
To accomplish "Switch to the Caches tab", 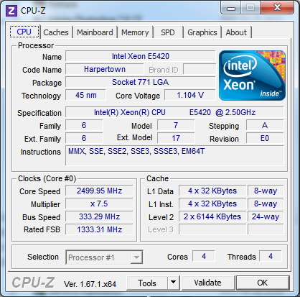I will [x=56, y=32].
